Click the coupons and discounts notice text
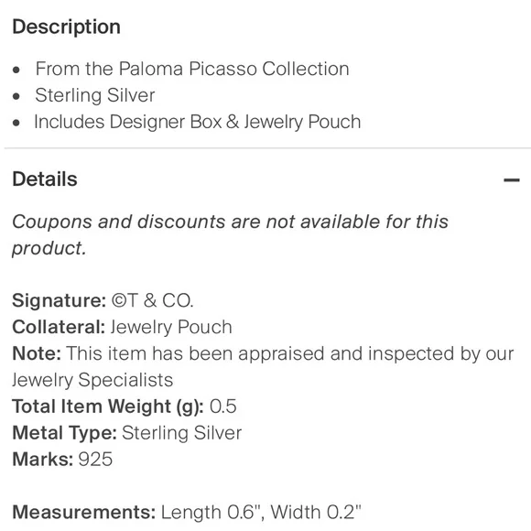The height and width of the screenshot is (531, 531). 231,235
